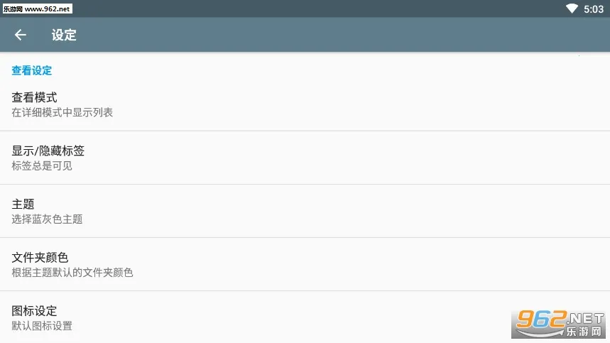Screen dimensions: 610x343
Task: Click the 5:03 clock in status bar
Action: (x=594, y=9)
